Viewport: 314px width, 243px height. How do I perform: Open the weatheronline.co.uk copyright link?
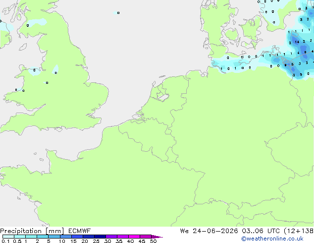[x=272, y=239]
